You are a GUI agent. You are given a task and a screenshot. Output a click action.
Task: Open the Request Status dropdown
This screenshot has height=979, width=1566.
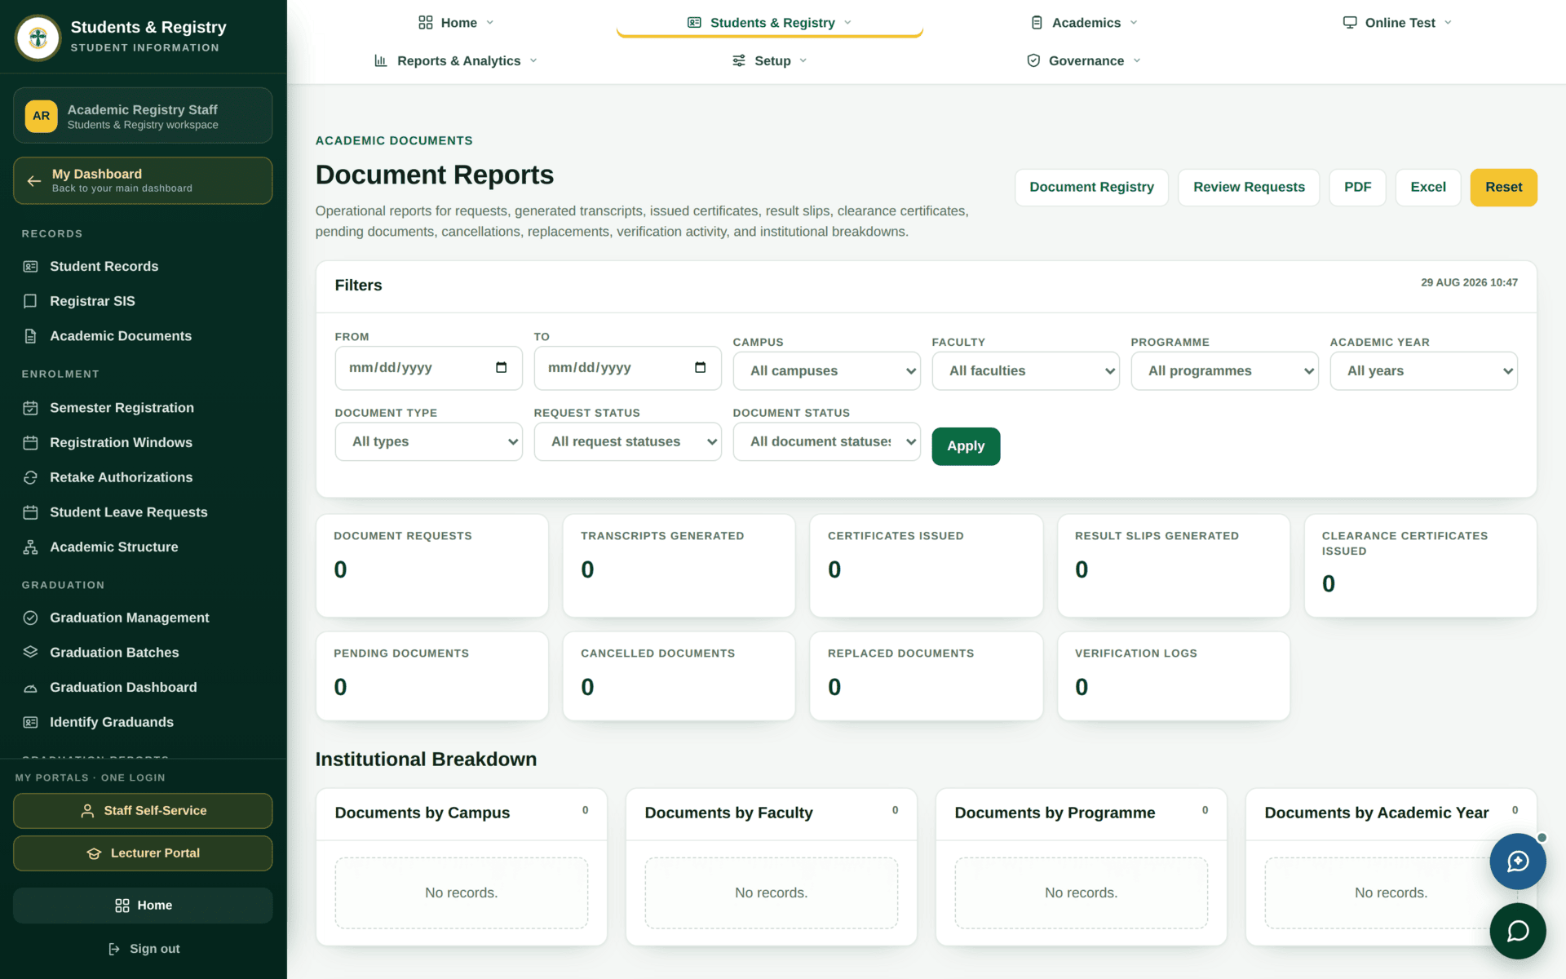(627, 441)
